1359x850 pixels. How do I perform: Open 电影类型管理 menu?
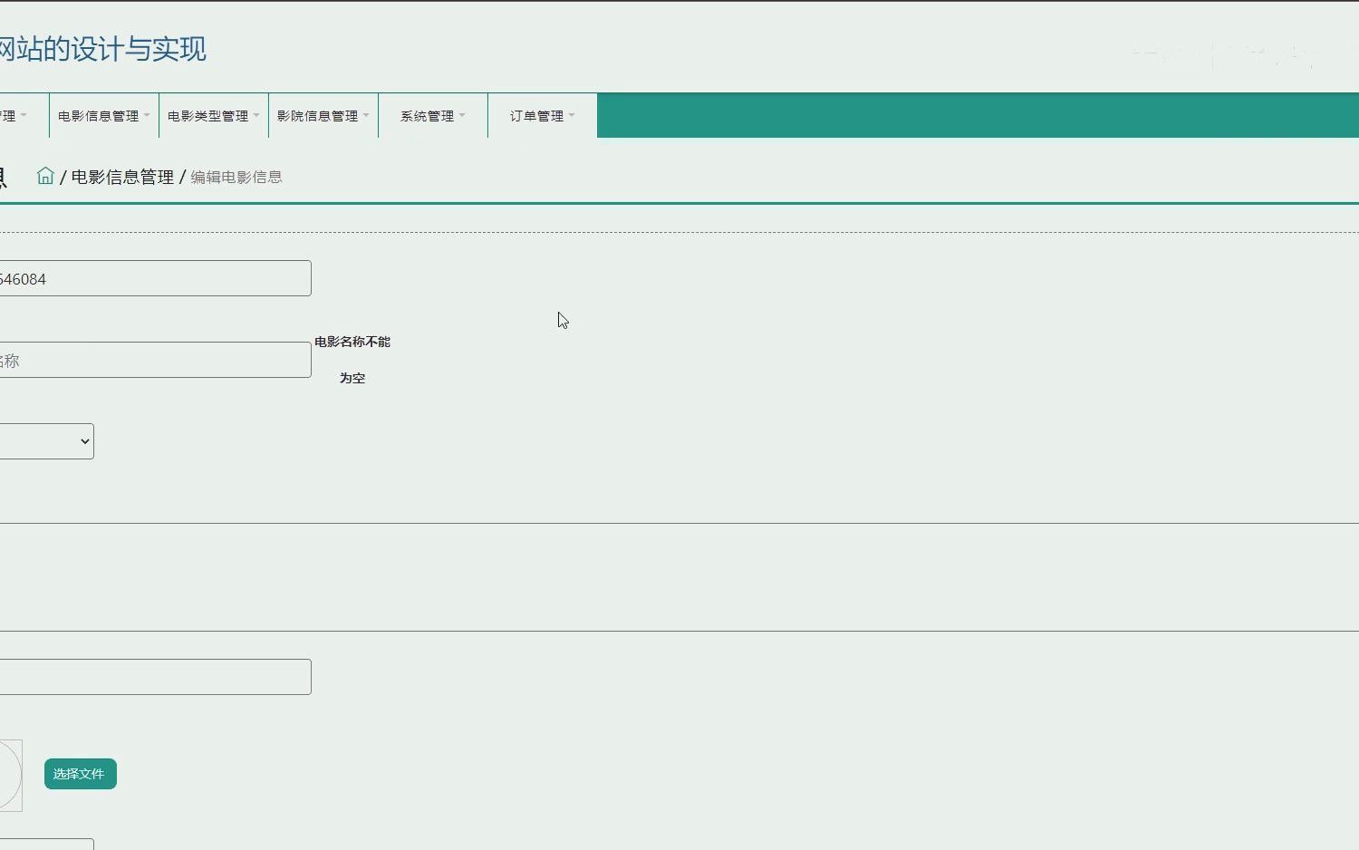click(x=214, y=116)
